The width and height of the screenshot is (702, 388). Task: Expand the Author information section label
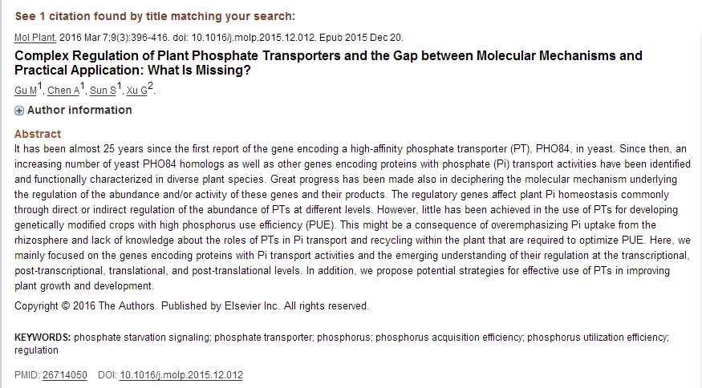(x=79, y=110)
